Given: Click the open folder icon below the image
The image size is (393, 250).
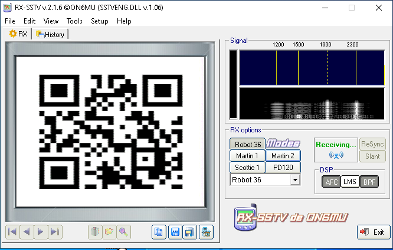Looking at the screenshot, I should pyautogui.click(x=109, y=232).
